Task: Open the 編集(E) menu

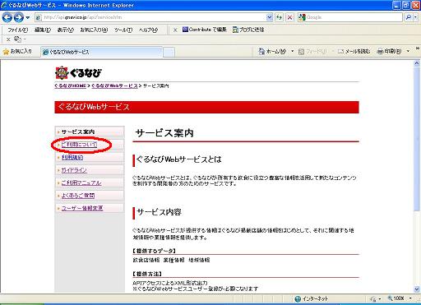Action: pos(43,30)
